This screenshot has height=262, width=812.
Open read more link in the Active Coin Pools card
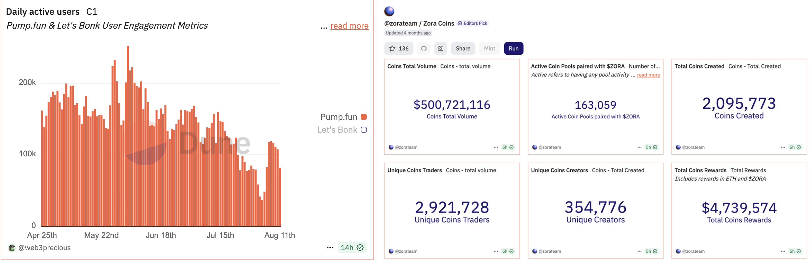tap(648, 75)
